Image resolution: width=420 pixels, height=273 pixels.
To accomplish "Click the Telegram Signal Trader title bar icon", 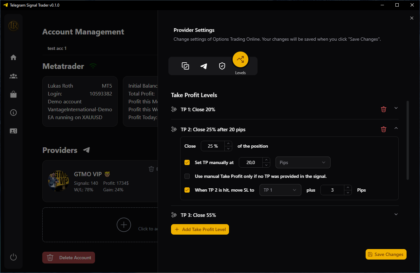I will pyautogui.click(x=5, y=5).
